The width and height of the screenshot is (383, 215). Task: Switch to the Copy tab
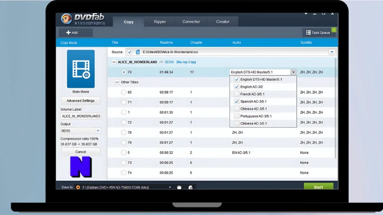point(129,22)
